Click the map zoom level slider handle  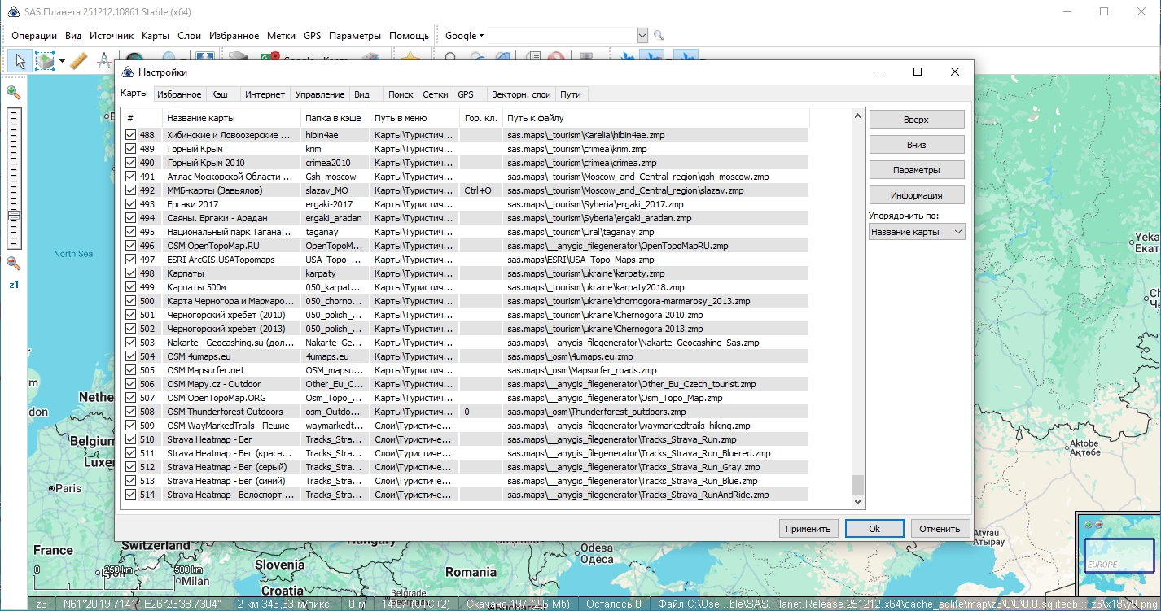(14, 216)
